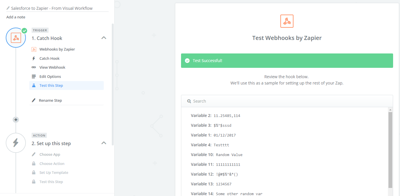Viewport: 400px width, 196px height.
Task: Click the pencil icon next to Rename Step
Action: click(34, 100)
